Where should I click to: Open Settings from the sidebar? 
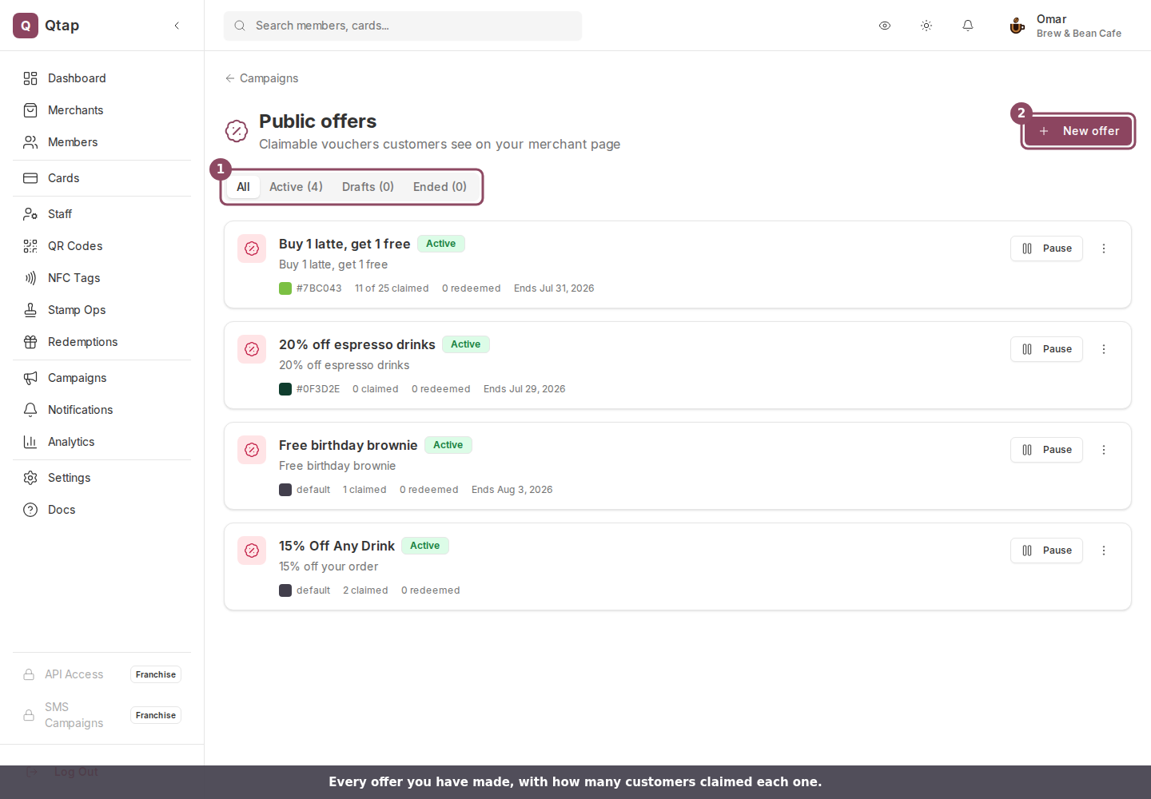pyautogui.click(x=102, y=478)
